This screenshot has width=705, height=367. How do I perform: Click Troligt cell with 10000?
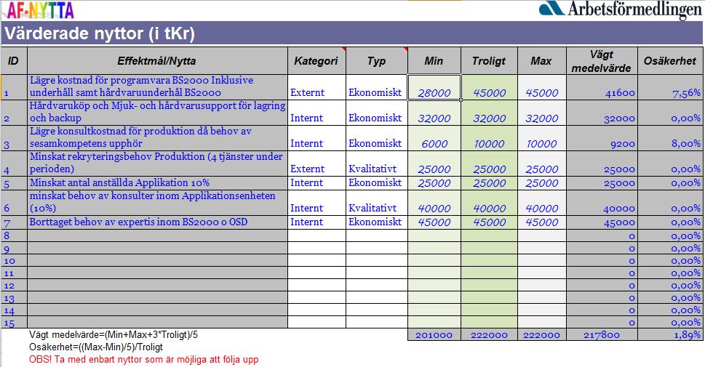(x=489, y=138)
